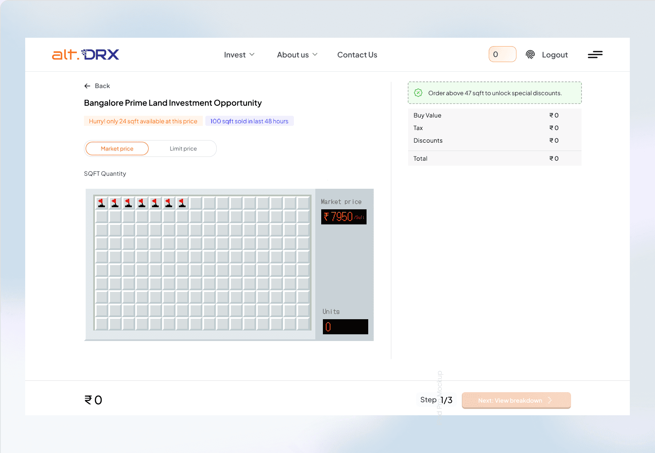The height and width of the screenshot is (453, 655).
Task: Click Next: View breakdown button
Action: point(516,401)
